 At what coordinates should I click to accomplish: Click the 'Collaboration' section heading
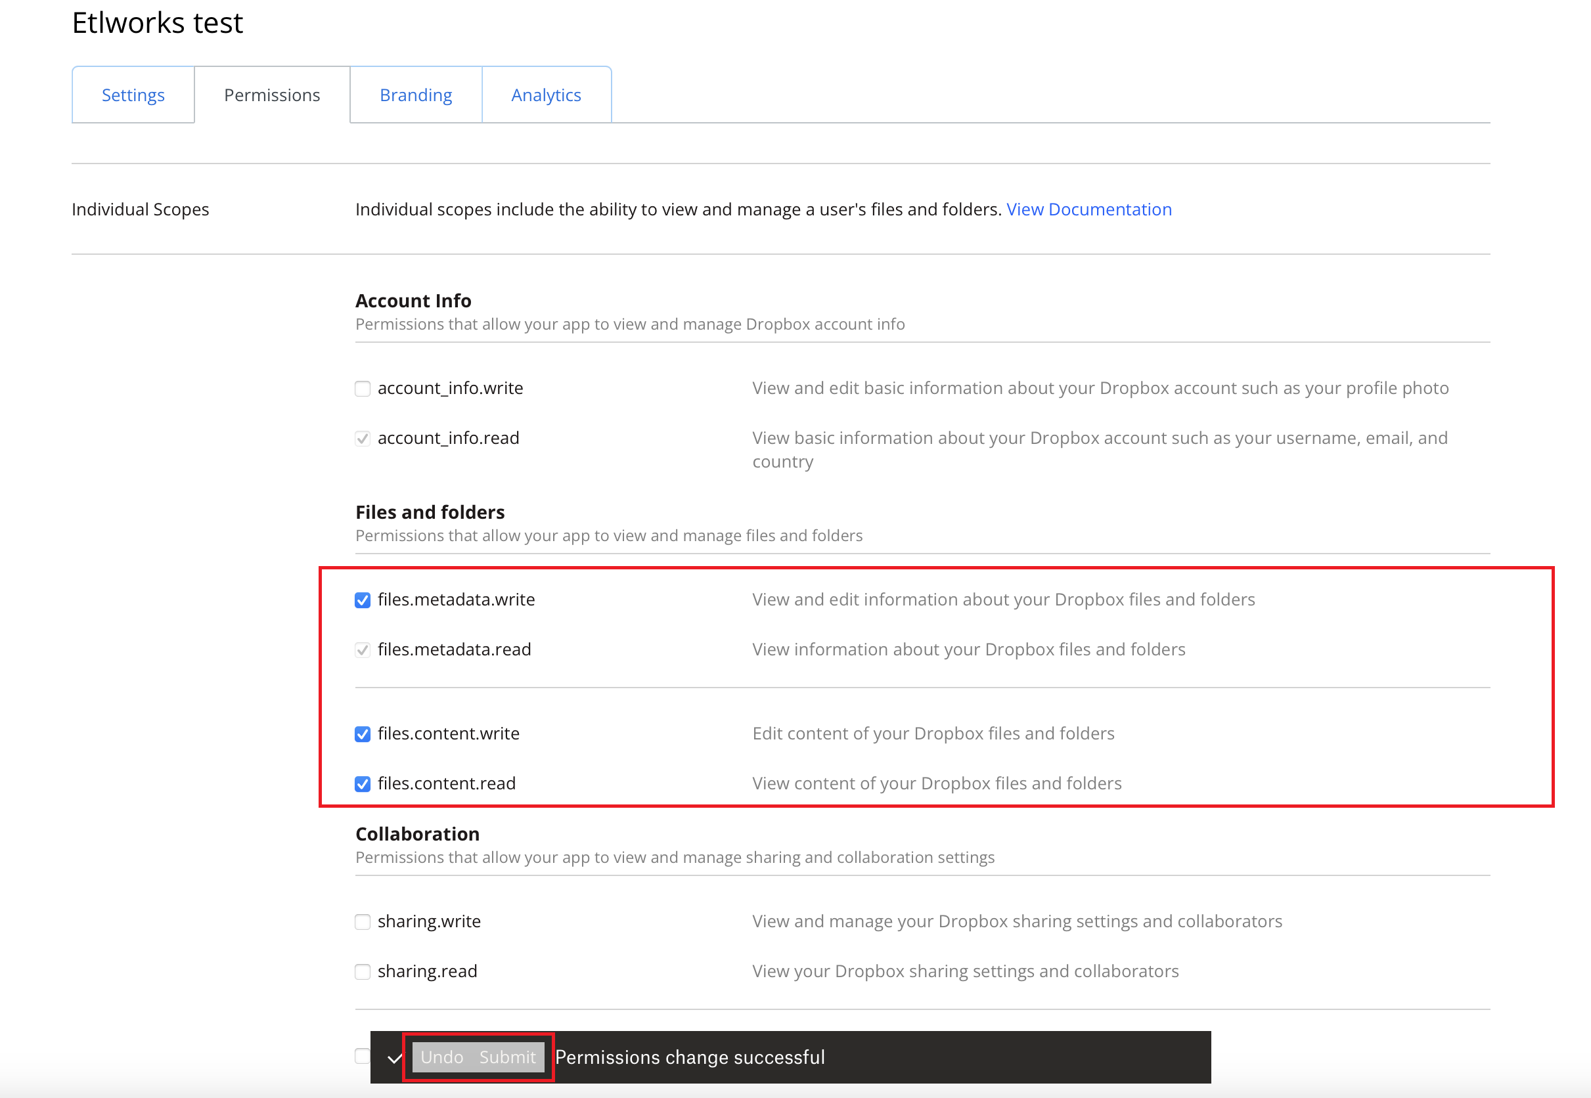418,834
